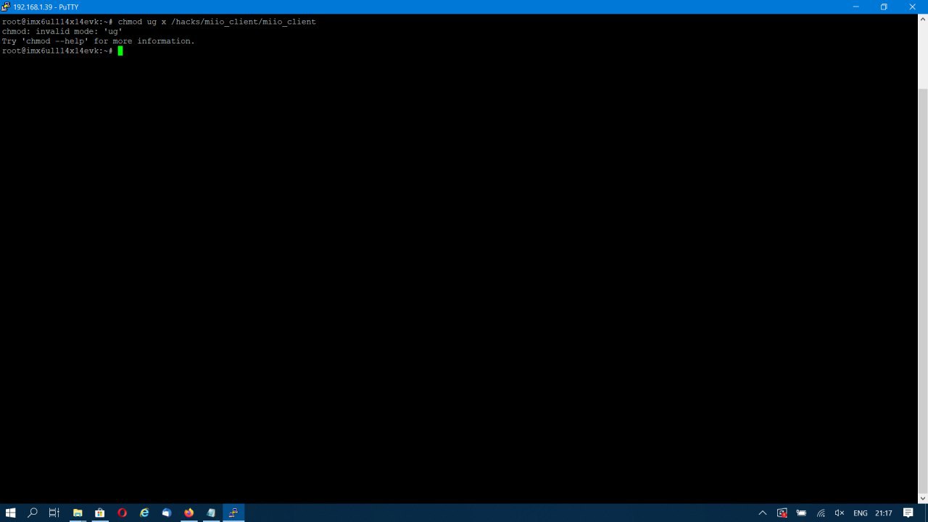The width and height of the screenshot is (928, 522).
Task: Open Microsoft Store from the taskbar
Action: click(100, 513)
